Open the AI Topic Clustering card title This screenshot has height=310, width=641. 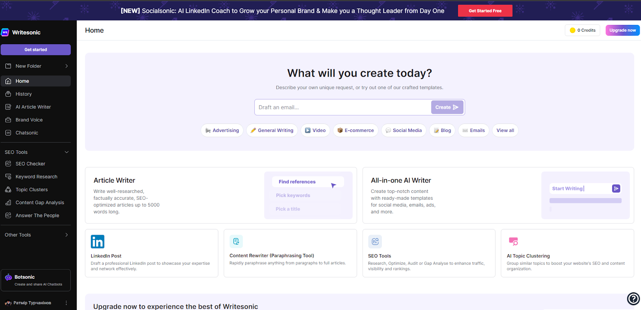coord(528,256)
